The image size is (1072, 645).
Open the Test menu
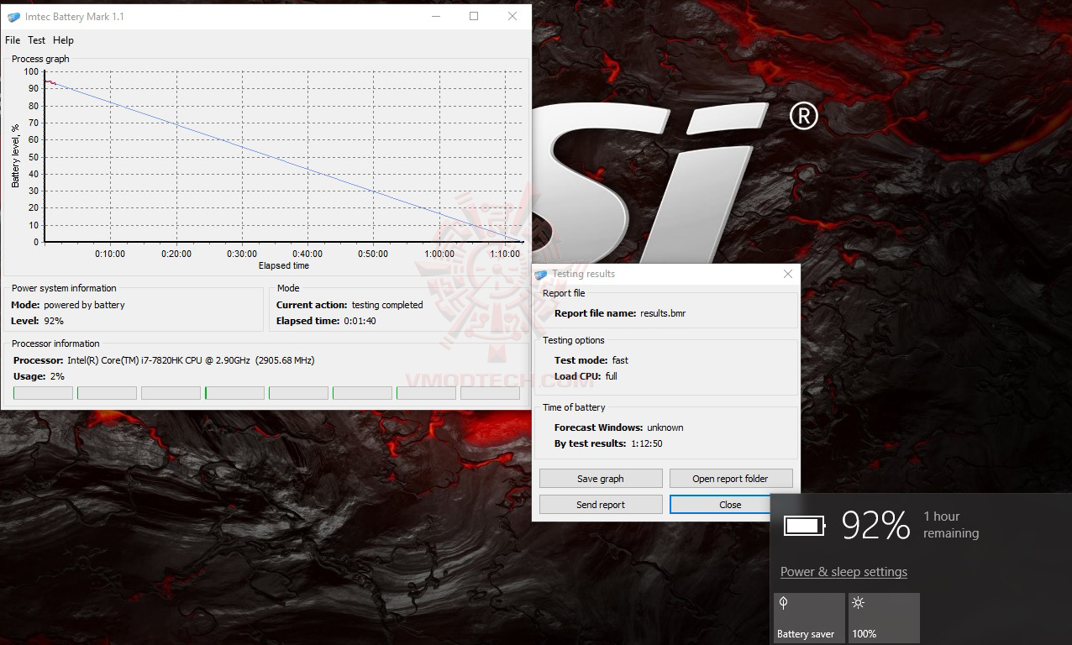[36, 39]
